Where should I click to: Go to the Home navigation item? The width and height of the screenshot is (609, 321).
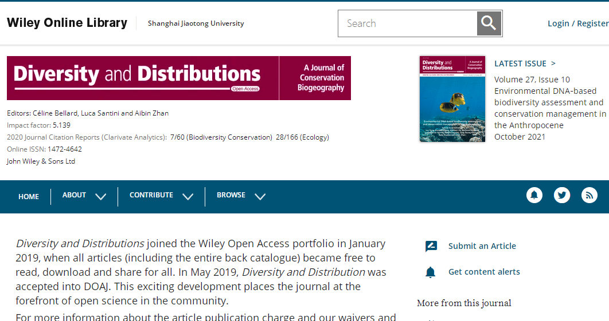29,196
